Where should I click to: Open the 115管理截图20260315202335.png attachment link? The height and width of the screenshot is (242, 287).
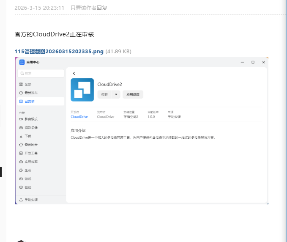pos(59,52)
